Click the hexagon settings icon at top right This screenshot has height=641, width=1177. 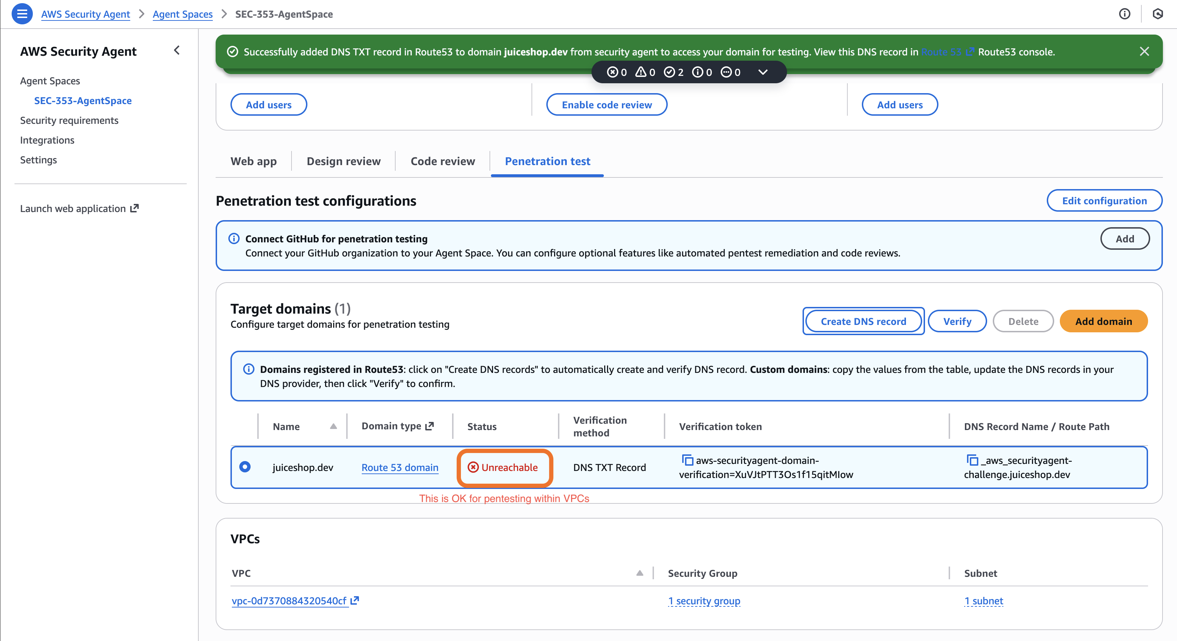(x=1157, y=14)
